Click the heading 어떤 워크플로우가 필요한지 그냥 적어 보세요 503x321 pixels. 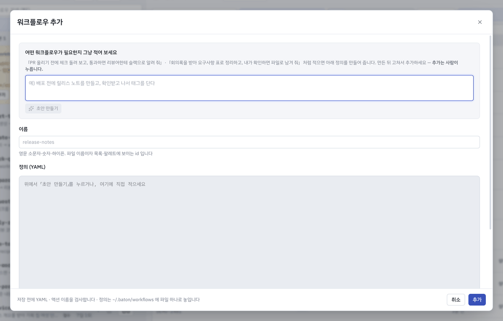(71, 53)
